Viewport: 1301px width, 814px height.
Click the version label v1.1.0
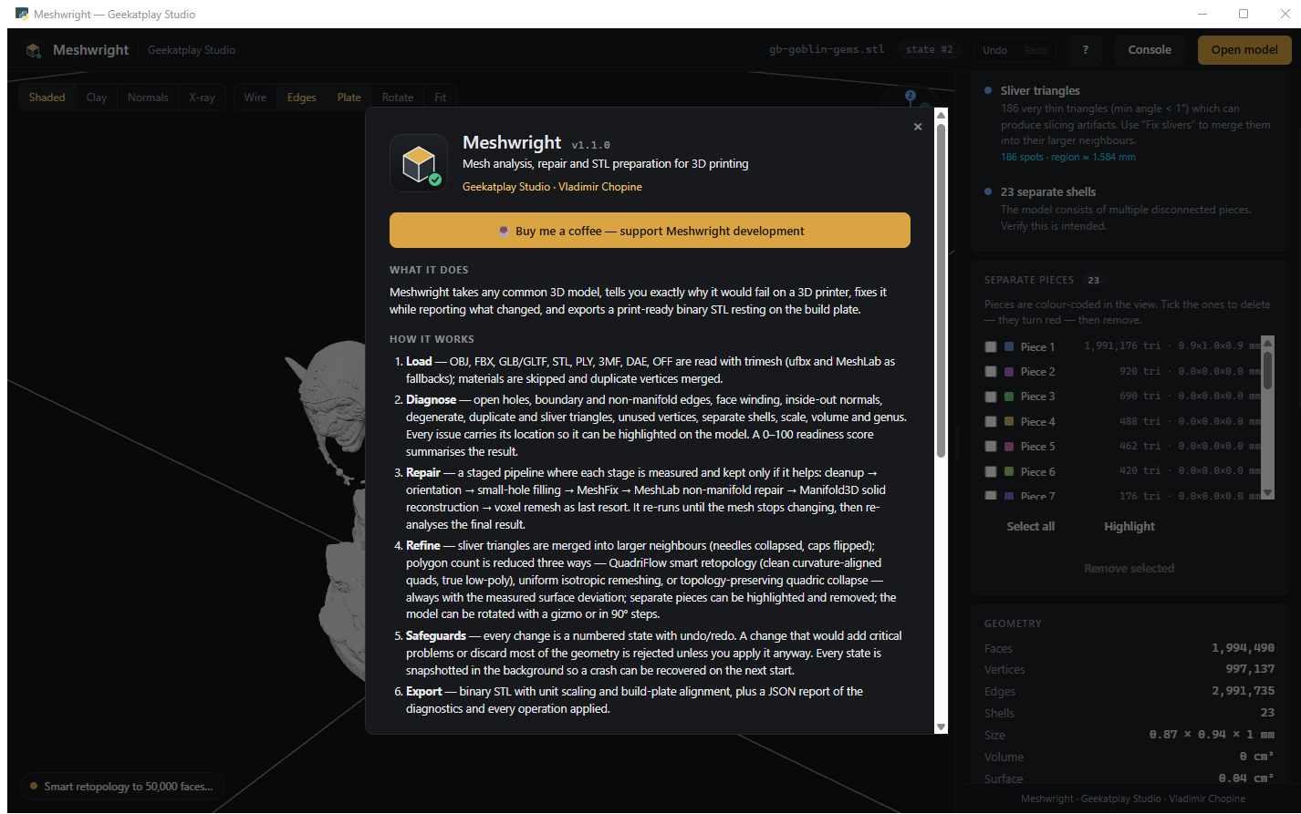pyautogui.click(x=591, y=145)
